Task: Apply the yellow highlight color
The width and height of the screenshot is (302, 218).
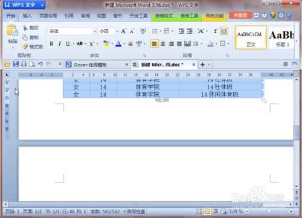Action: point(106,43)
